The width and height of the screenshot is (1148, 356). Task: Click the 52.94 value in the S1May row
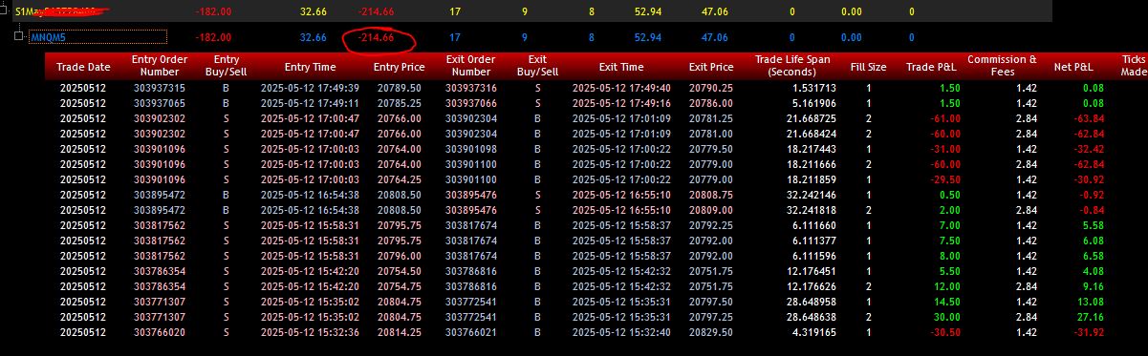[648, 11]
